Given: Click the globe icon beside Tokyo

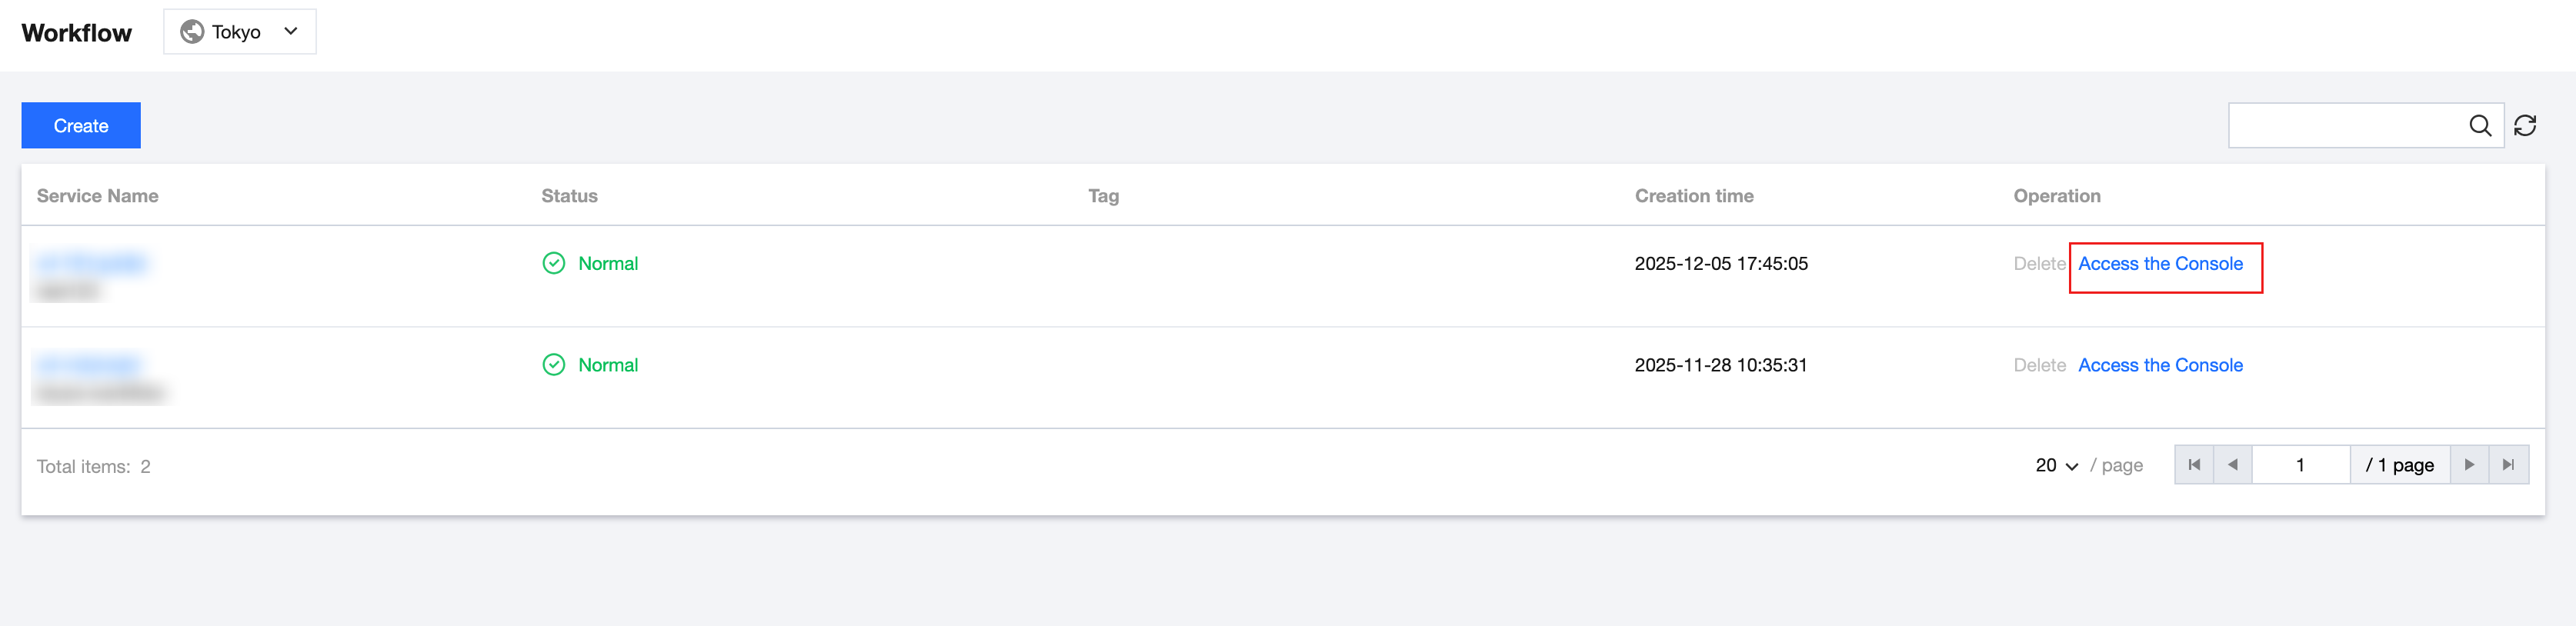Looking at the screenshot, I should click(x=192, y=32).
